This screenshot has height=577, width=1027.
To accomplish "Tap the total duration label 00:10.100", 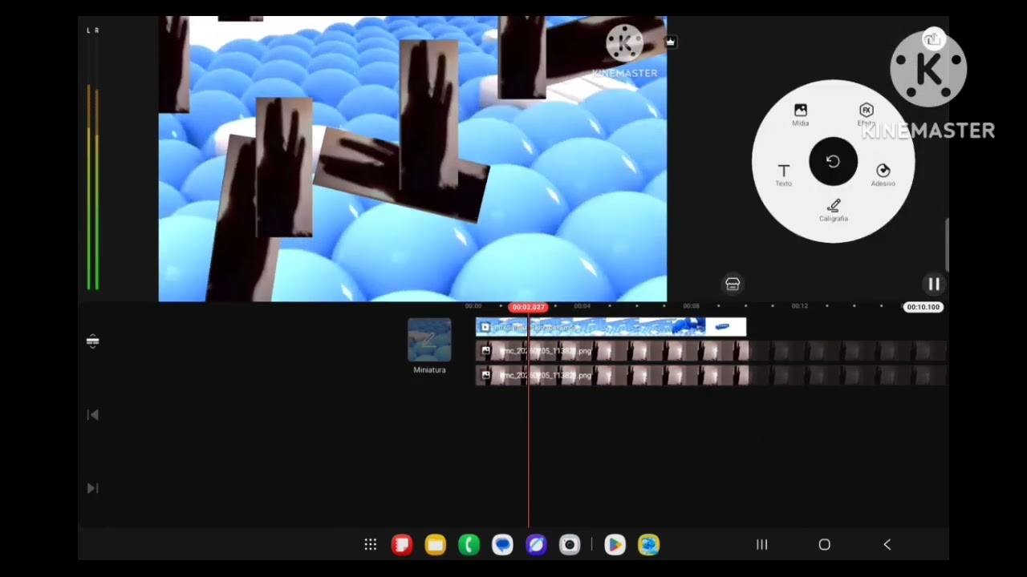I will pos(923,307).
